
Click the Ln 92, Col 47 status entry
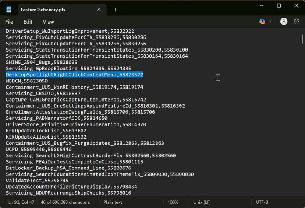(21, 202)
